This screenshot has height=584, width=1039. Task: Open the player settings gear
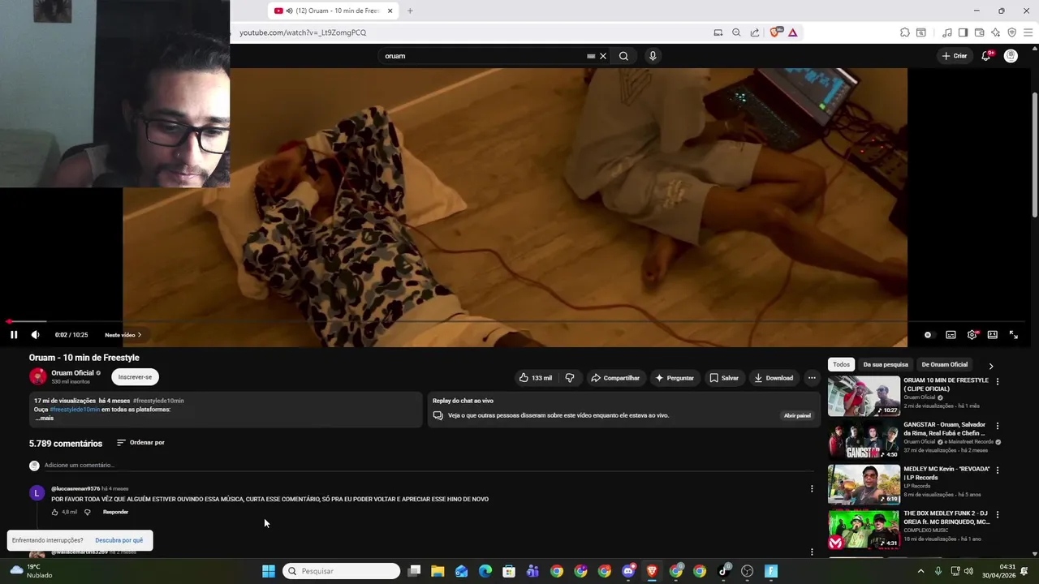[972, 335]
